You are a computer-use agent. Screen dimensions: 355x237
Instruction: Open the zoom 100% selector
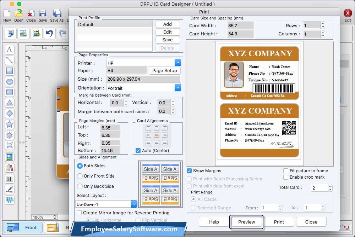pos(44,217)
